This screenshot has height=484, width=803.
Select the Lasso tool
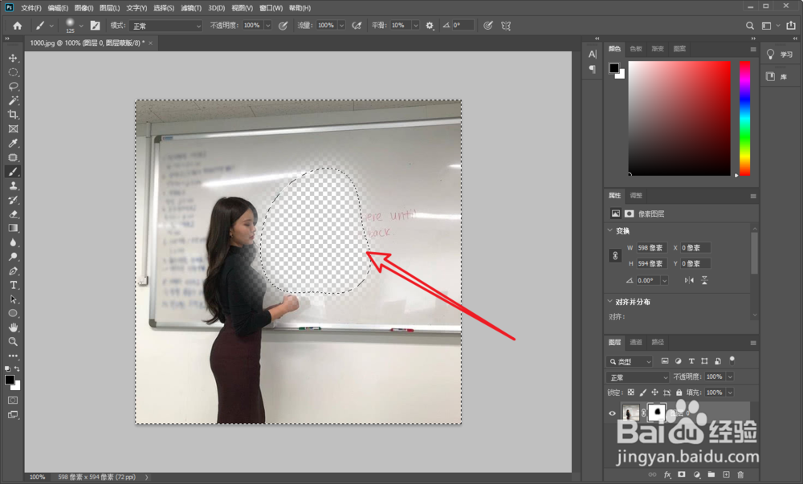click(x=14, y=87)
